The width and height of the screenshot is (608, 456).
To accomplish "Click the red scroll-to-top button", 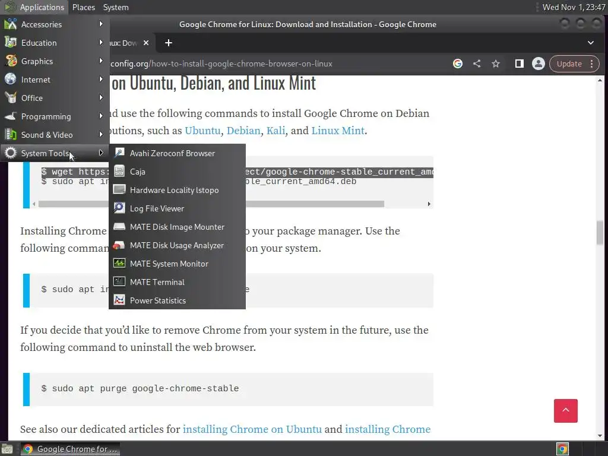I will click(566, 411).
